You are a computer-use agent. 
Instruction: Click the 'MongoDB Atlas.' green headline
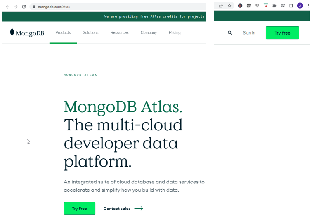(x=123, y=107)
